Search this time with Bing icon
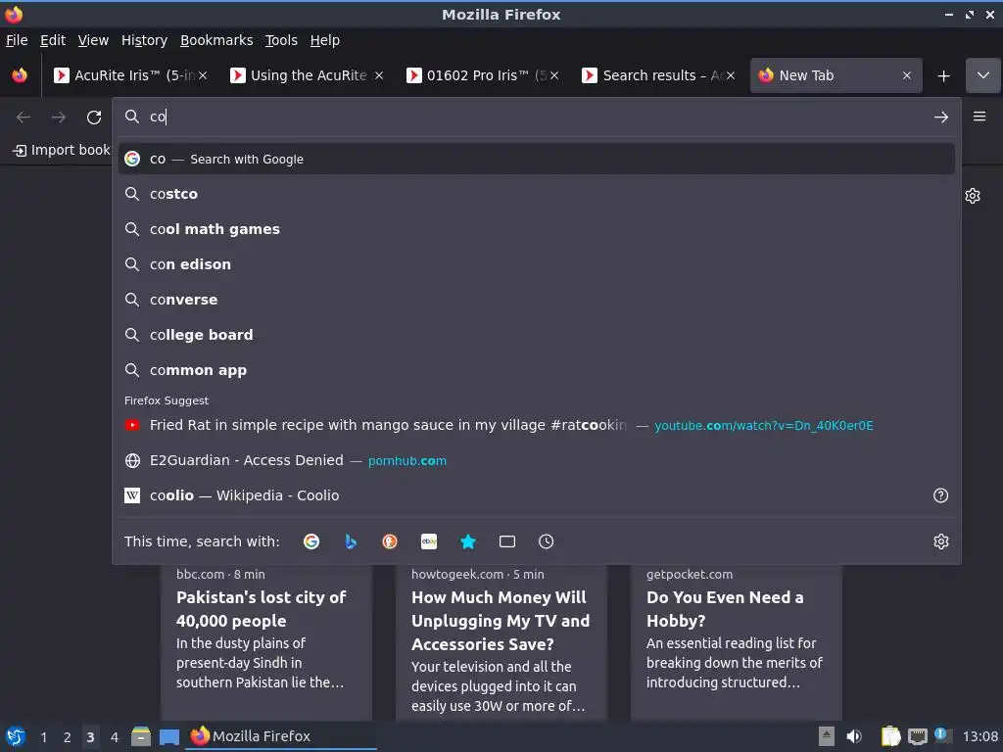 click(x=351, y=541)
